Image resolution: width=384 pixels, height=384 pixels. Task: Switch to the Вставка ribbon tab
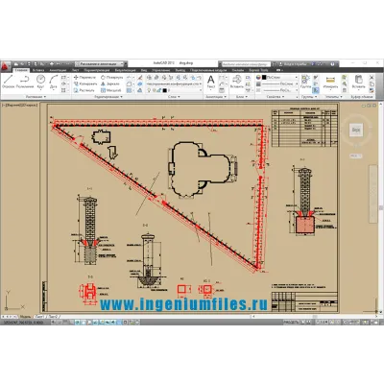point(38,70)
